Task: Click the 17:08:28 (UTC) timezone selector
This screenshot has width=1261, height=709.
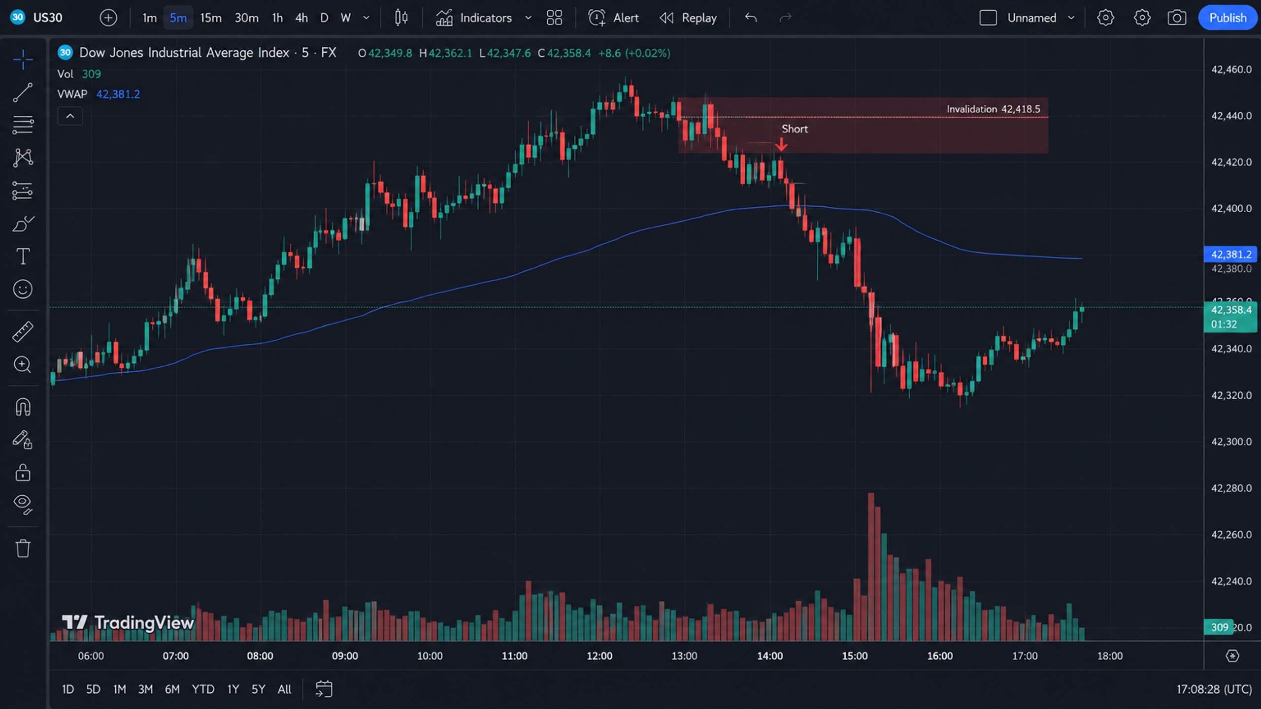Action: point(1214,689)
